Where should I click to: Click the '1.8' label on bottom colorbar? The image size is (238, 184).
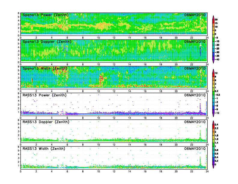pyautogui.click(x=216, y=136)
